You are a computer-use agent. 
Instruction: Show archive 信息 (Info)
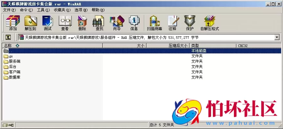pos(134,23)
